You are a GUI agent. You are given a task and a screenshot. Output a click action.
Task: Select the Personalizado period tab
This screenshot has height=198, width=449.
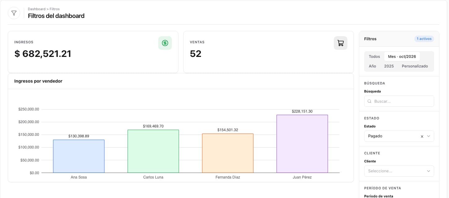click(x=415, y=66)
